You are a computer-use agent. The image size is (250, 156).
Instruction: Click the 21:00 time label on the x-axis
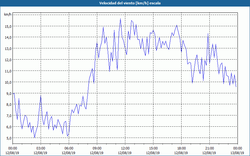(209, 149)
